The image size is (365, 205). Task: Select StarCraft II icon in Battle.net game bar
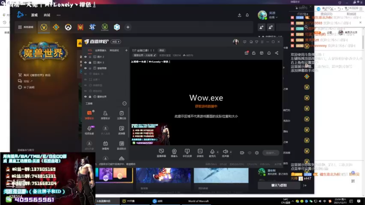[x=93, y=27]
